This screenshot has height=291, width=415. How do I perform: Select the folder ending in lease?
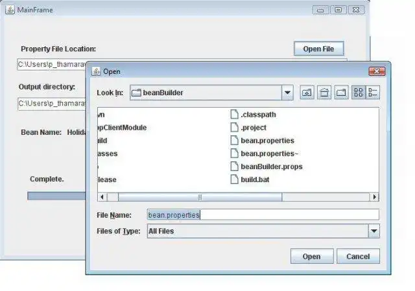tap(107, 180)
